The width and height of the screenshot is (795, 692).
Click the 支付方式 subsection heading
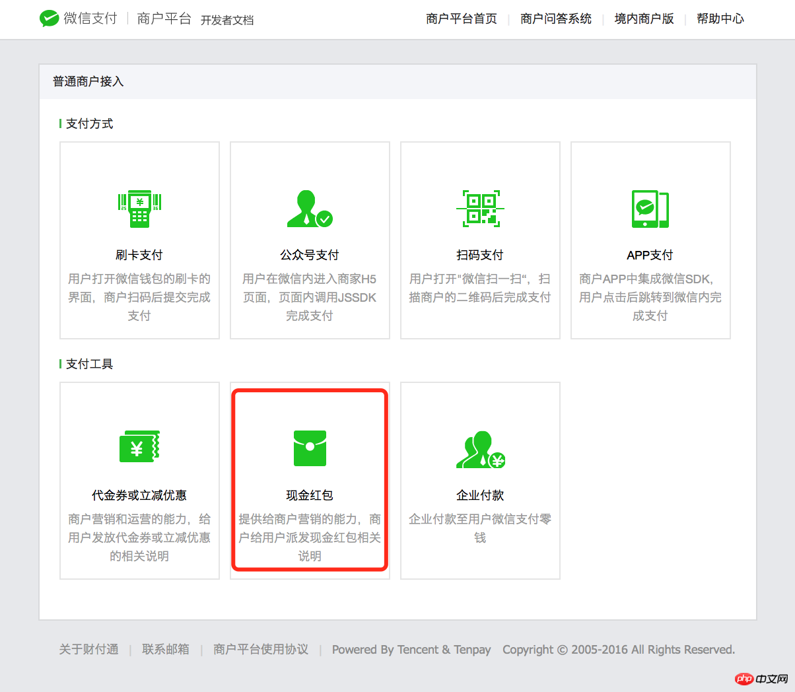point(90,123)
